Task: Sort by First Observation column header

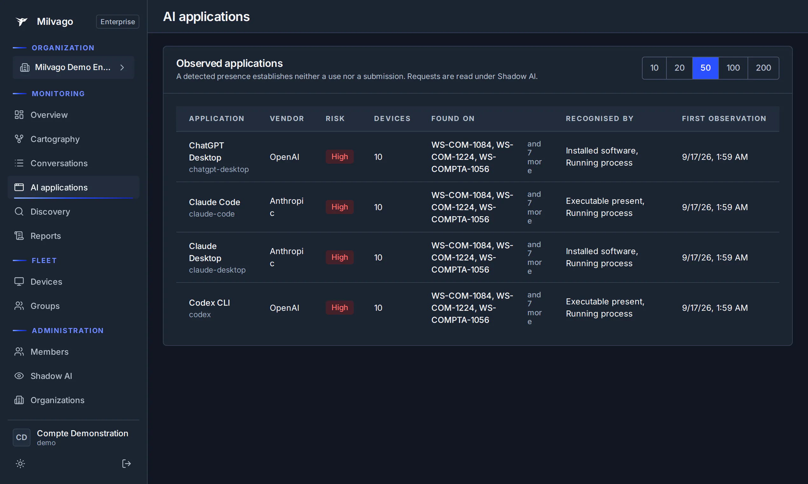Action: pyautogui.click(x=724, y=118)
